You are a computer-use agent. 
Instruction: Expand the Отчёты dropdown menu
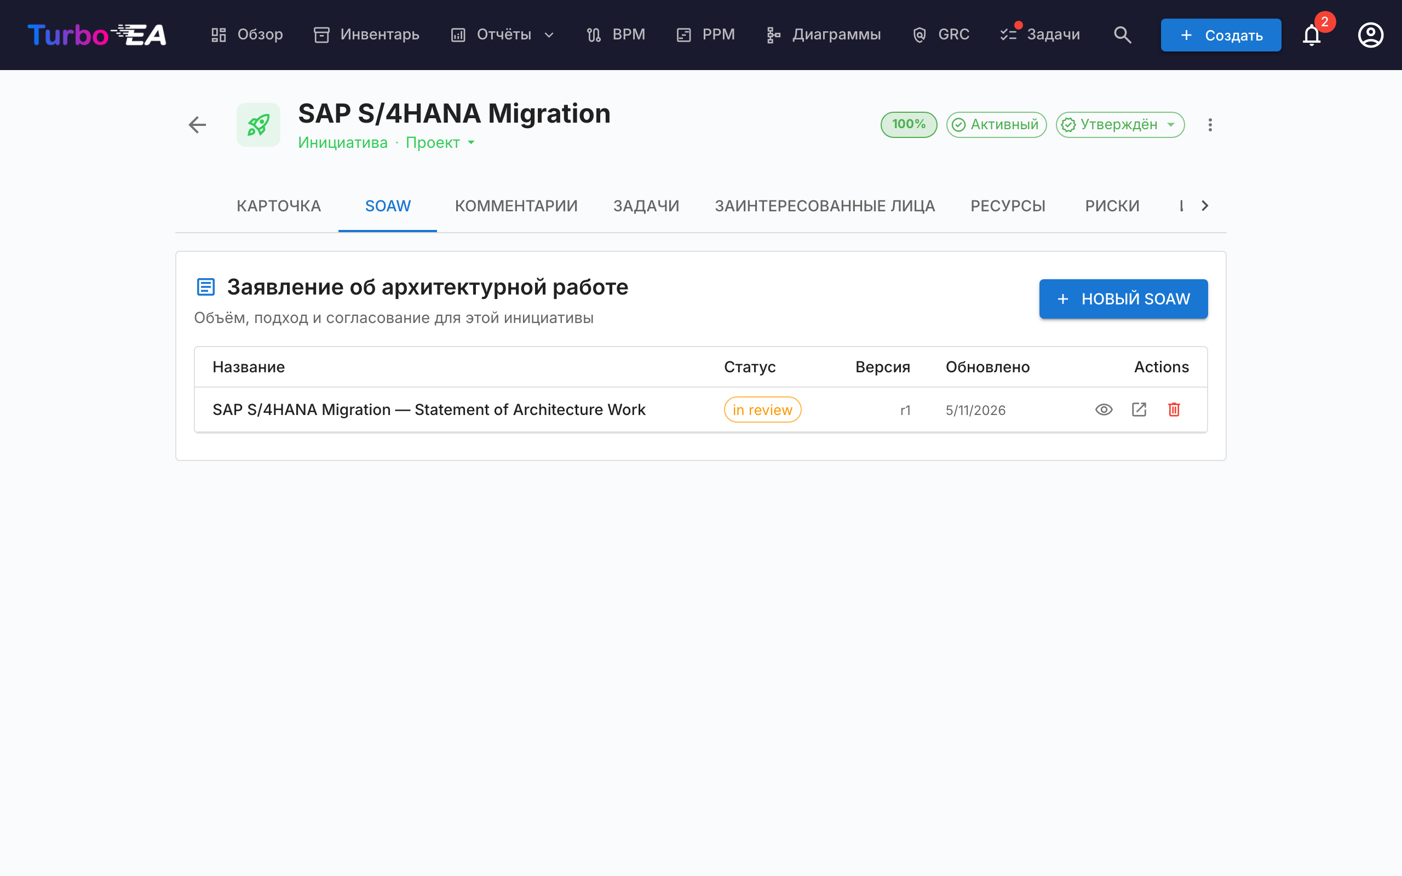[503, 34]
